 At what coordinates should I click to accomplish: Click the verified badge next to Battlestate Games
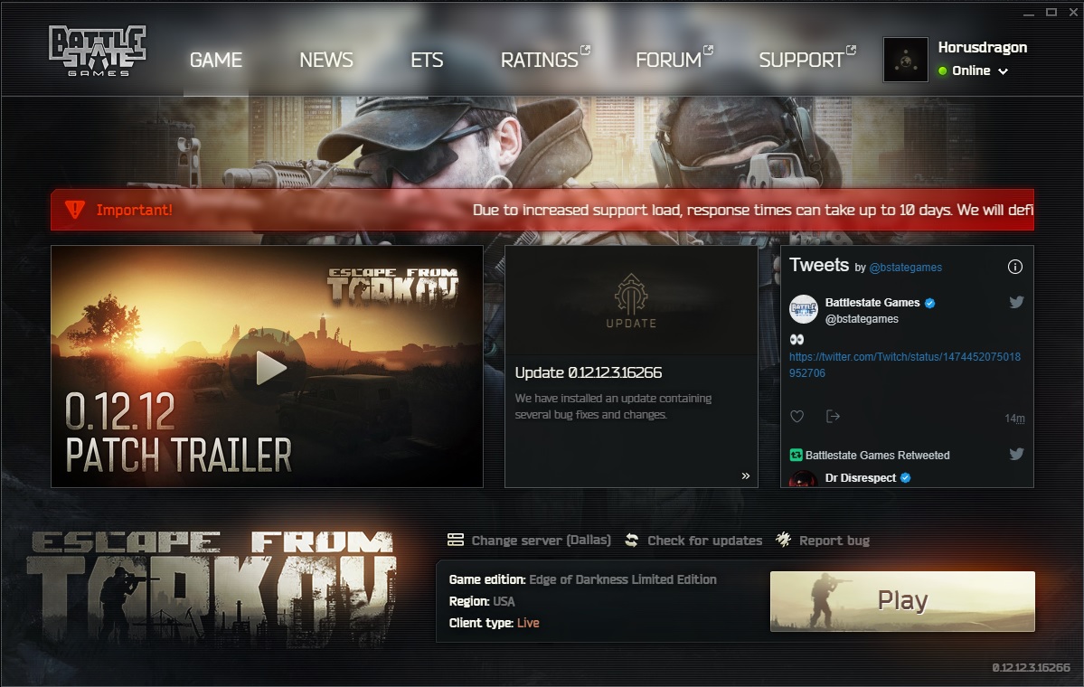[x=929, y=303]
